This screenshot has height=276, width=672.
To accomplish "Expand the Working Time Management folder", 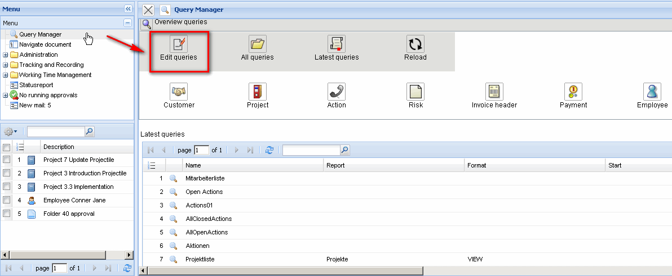I will [6, 75].
